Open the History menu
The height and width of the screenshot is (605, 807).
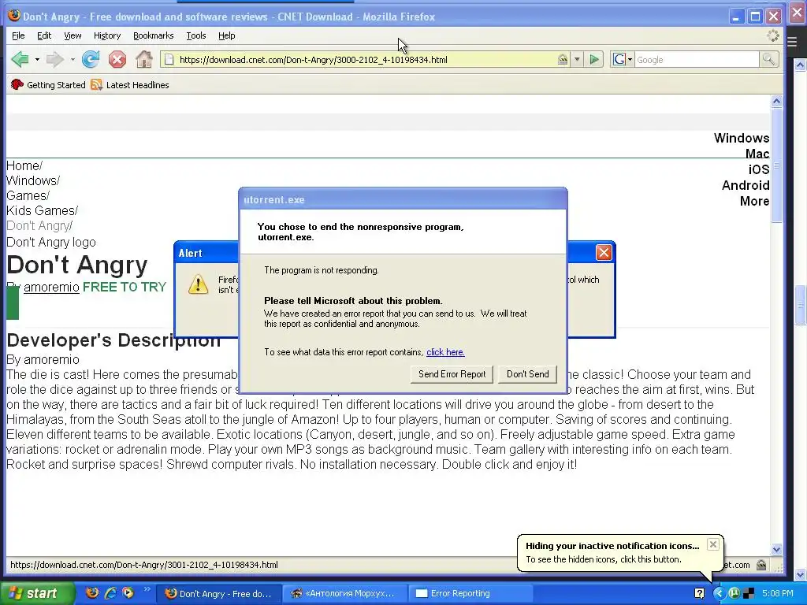[107, 35]
